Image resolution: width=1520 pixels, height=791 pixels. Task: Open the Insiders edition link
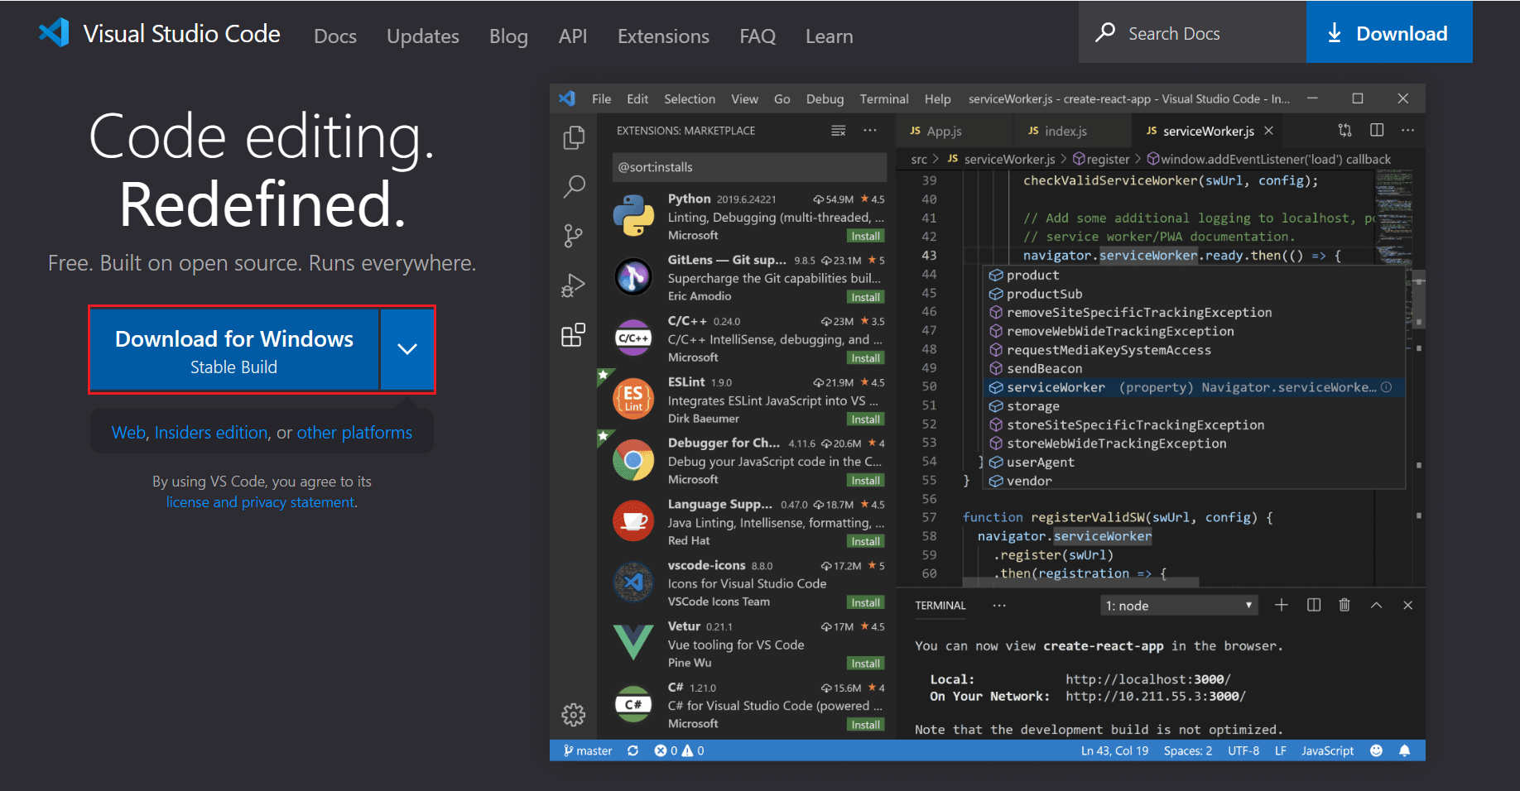pyautogui.click(x=211, y=433)
